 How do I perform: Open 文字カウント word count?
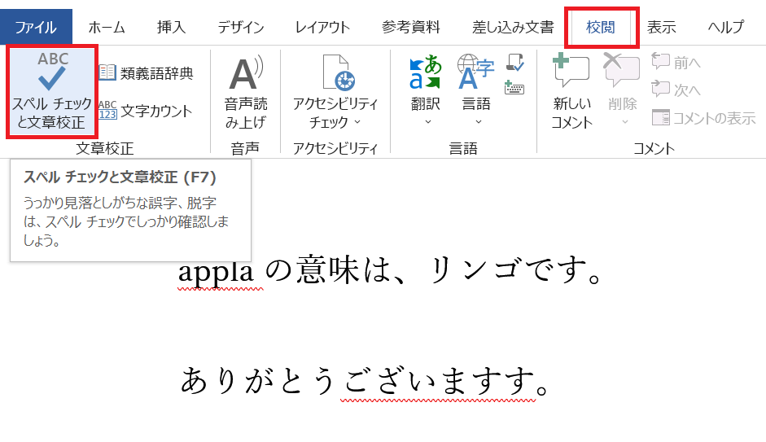tap(146, 111)
